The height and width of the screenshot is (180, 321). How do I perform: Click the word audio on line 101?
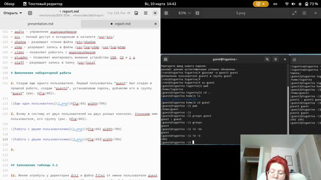point(19,32)
